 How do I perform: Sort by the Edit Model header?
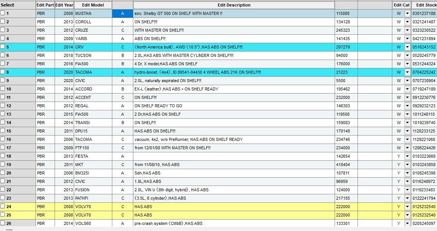(93, 5)
